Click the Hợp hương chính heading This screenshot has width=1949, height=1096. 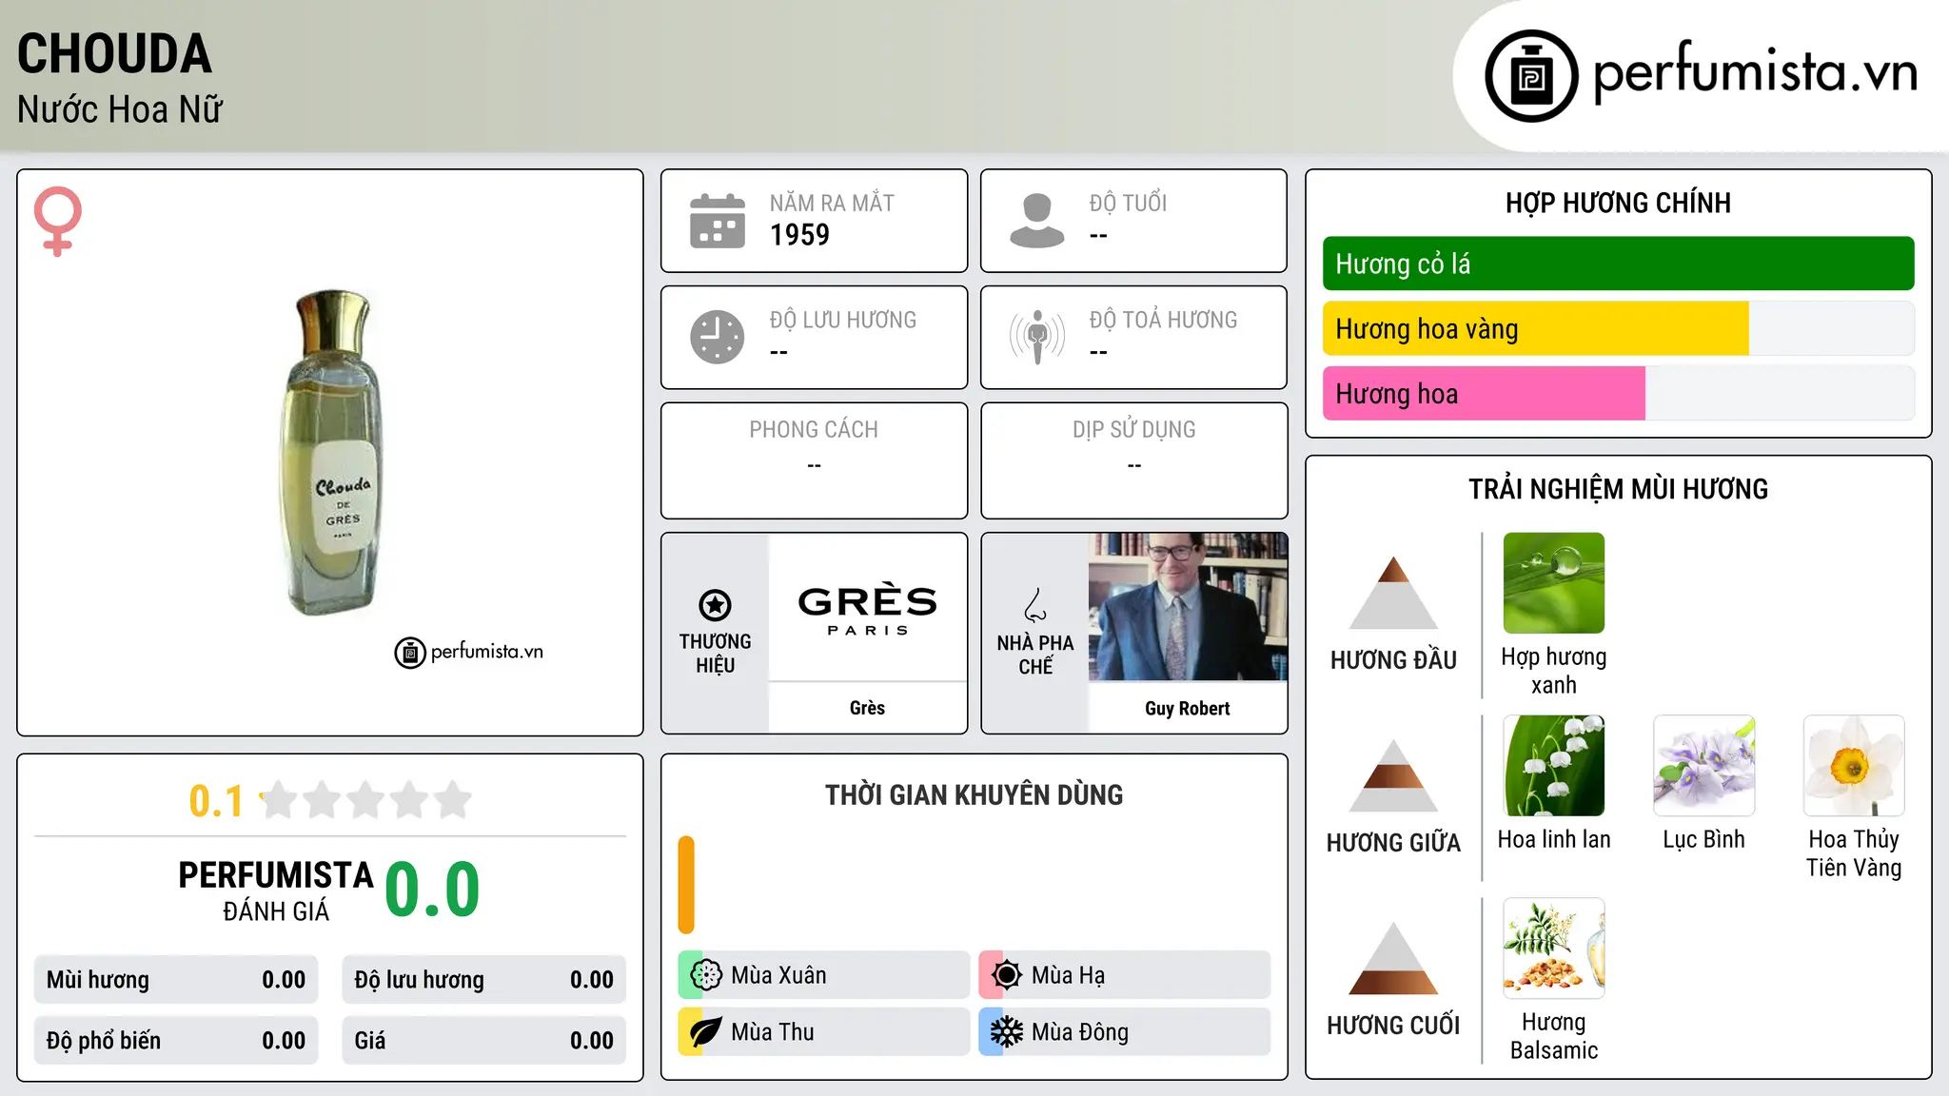pyautogui.click(x=1618, y=203)
